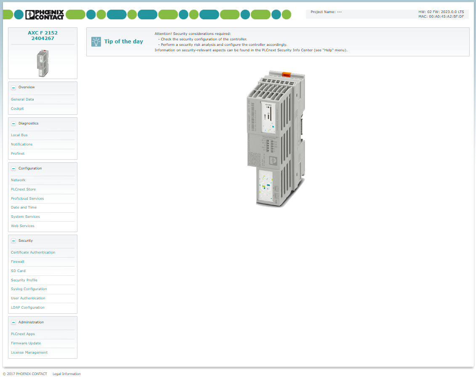This screenshot has height=378, width=476.
Task: Open Date and Time settings
Action: pyautogui.click(x=24, y=208)
